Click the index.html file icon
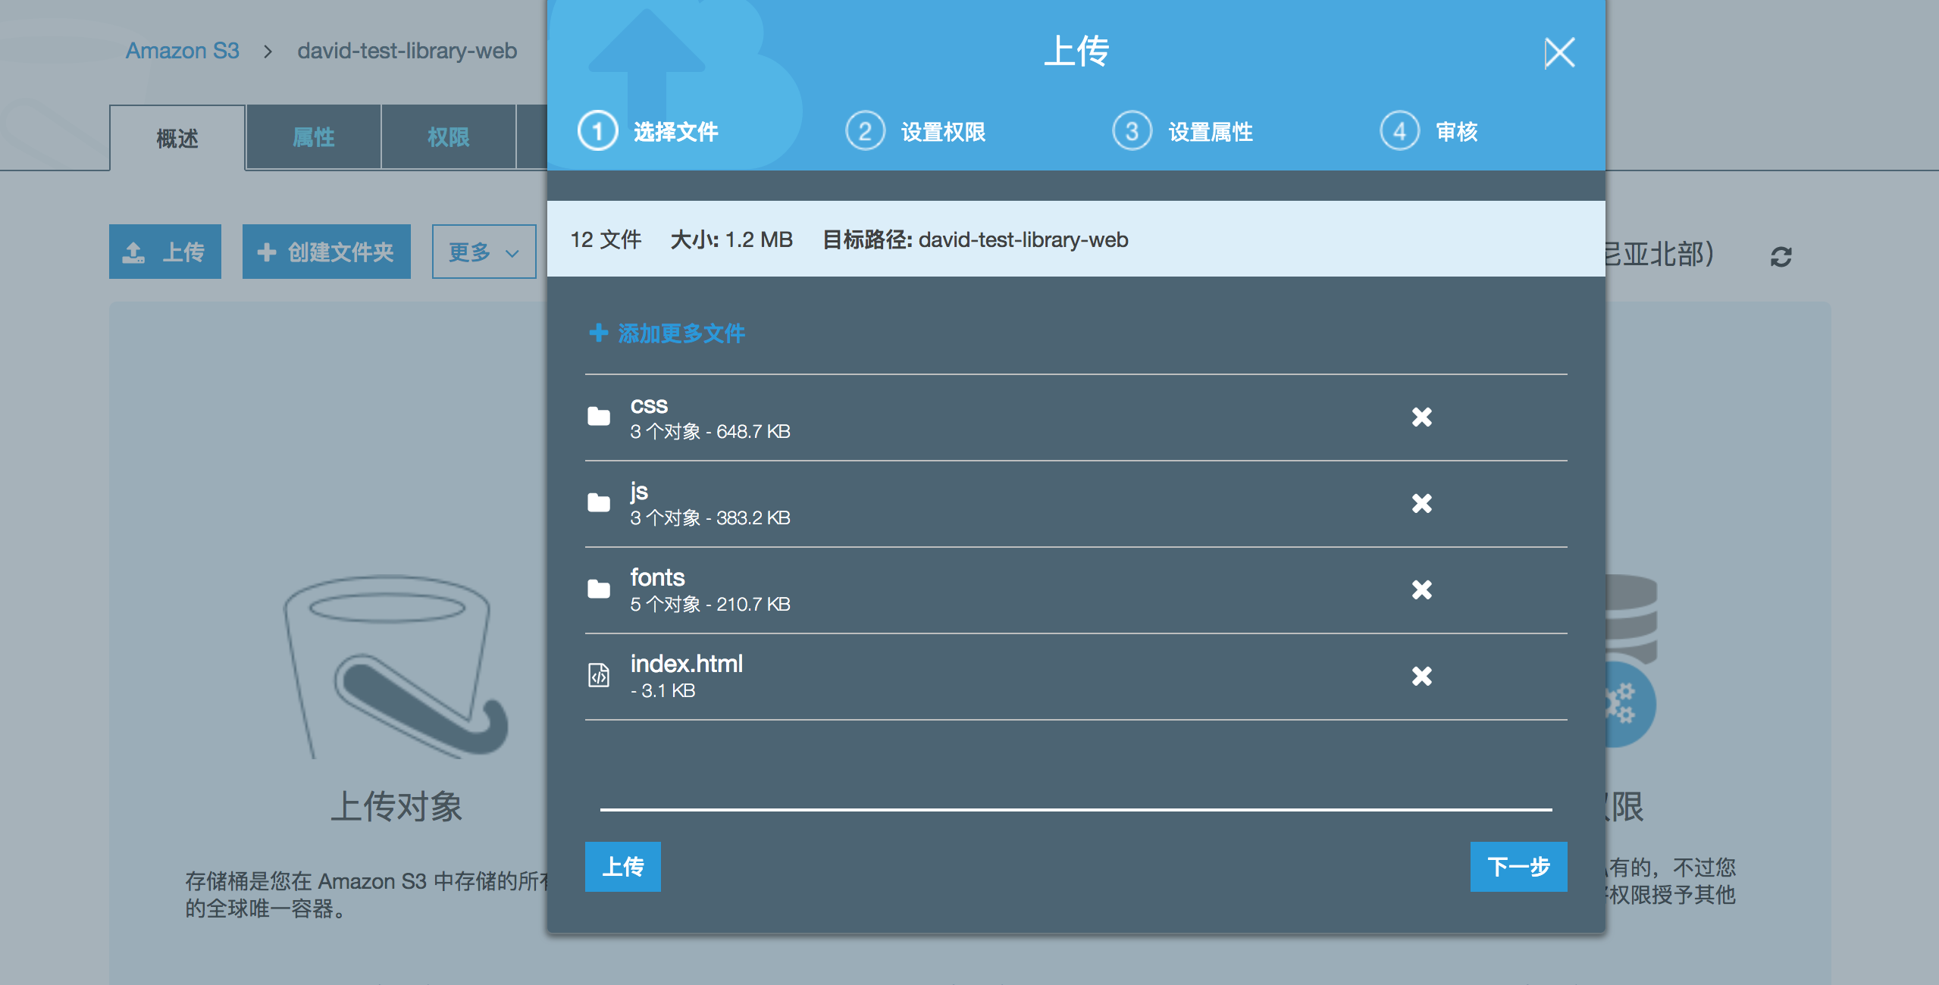The image size is (1939, 985). (599, 675)
